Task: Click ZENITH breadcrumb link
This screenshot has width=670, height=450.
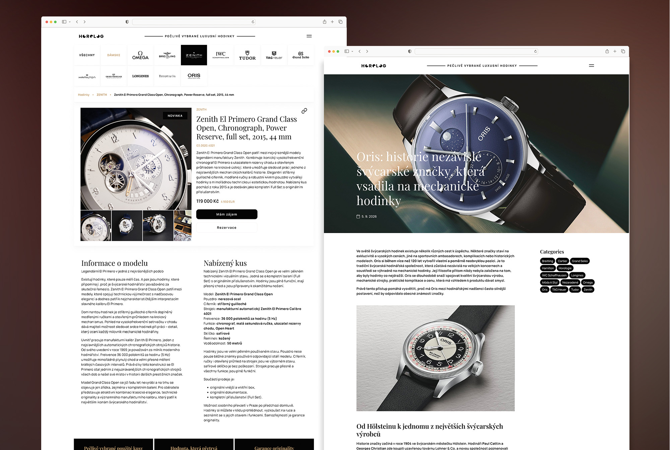Action: tap(102, 95)
